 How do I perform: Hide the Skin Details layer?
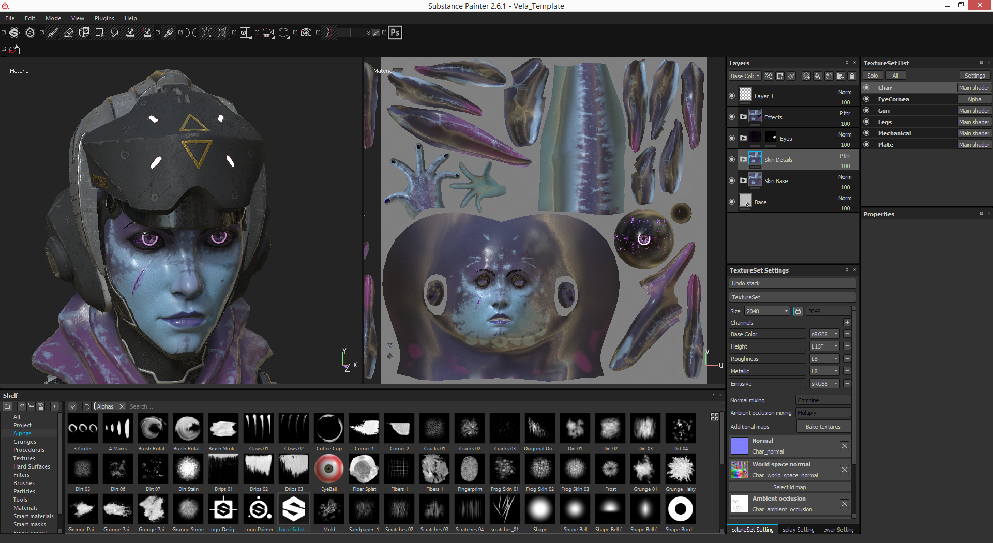tap(732, 159)
